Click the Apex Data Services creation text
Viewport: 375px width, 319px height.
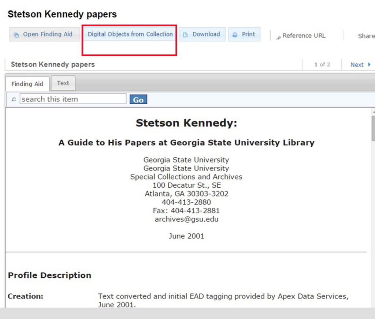pos(223,300)
